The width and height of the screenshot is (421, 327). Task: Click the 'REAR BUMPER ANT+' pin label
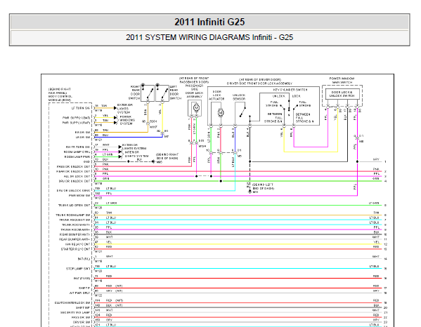[75, 239]
